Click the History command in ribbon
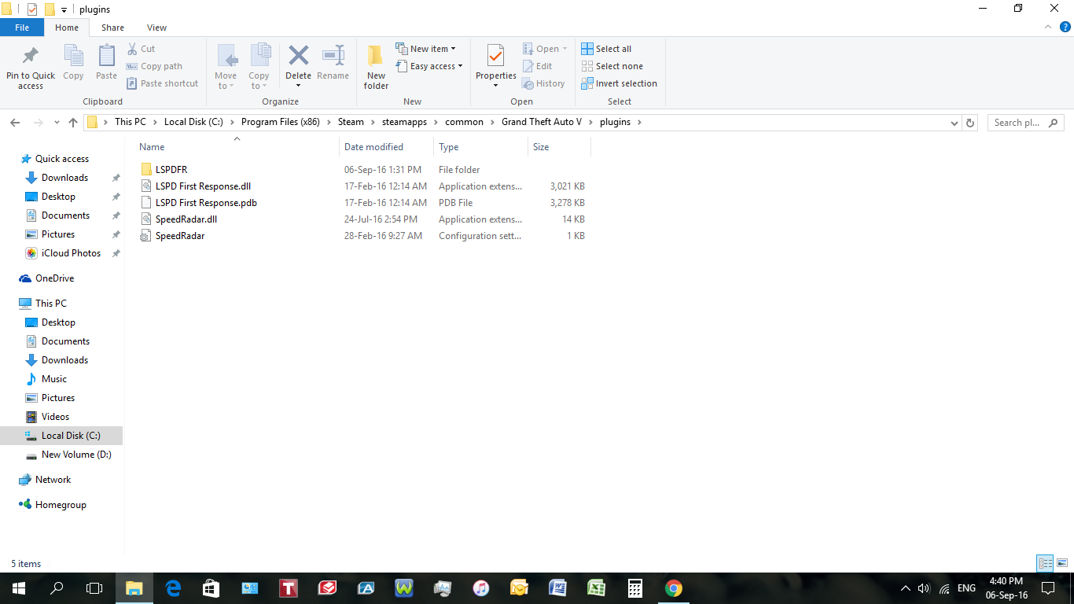 click(x=544, y=83)
